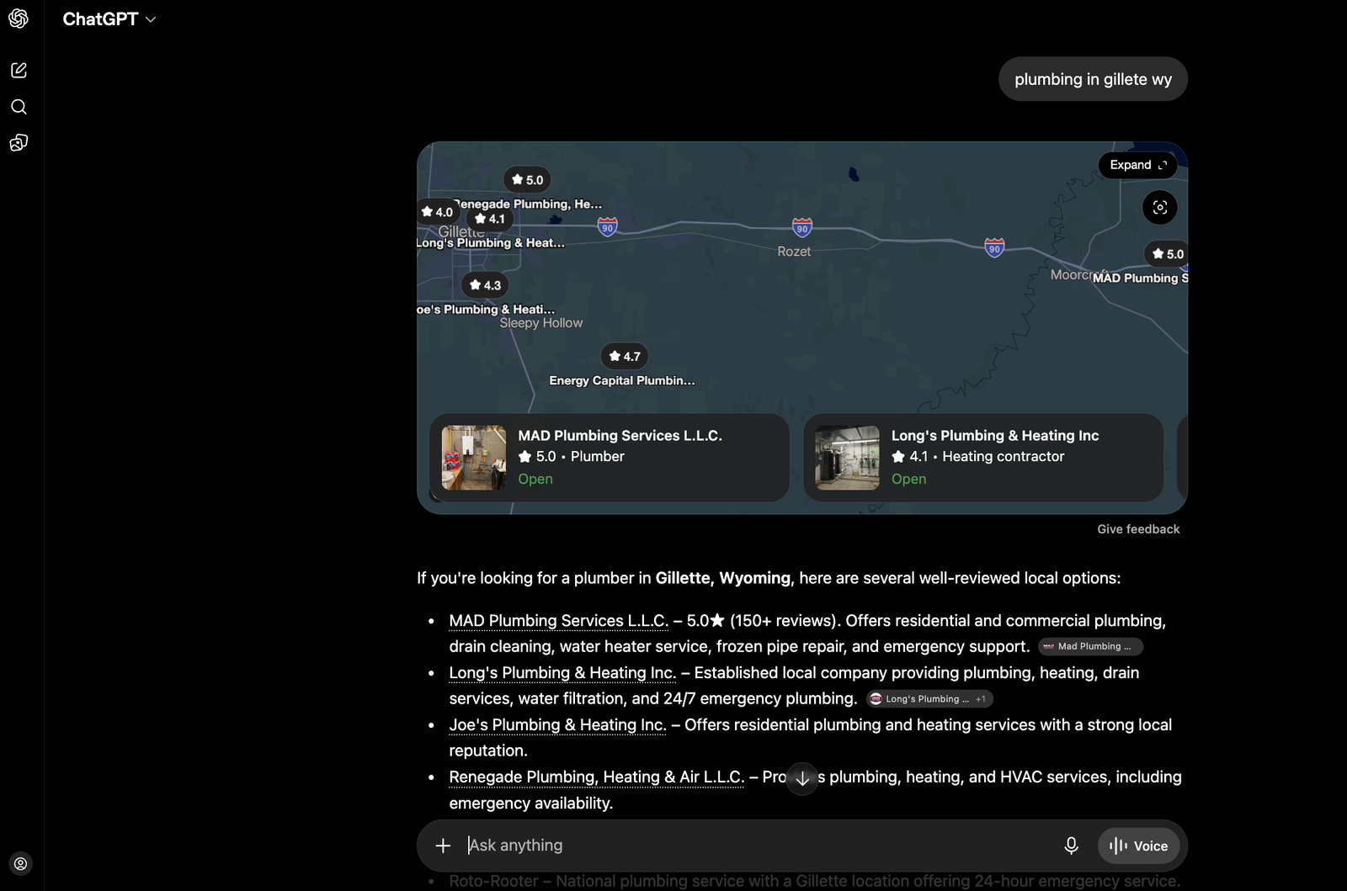Image resolution: width=1347 pixels, height=891 pixels.
Task: Expand Long's Plumbing +1 source chip
Action: click(929, 699)
